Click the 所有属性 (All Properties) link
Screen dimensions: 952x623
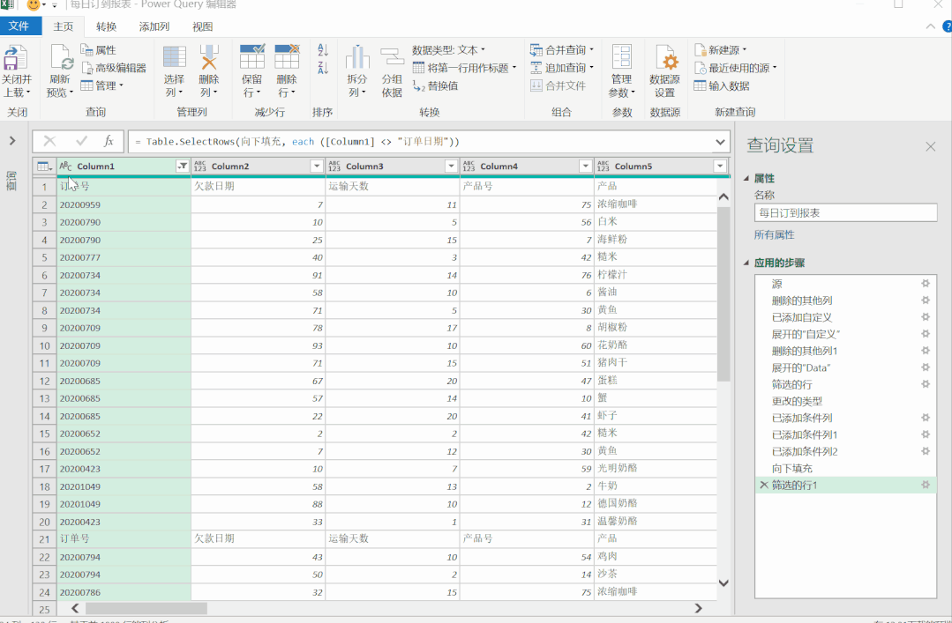coord(774,234)
